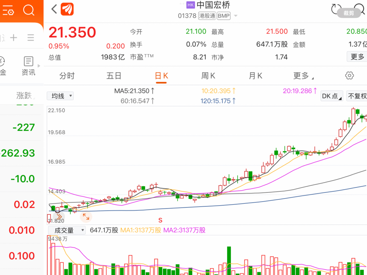Expand the 更多 chart period menu
The height and width of the screenshot is (275, 367).
pos(303,76)
